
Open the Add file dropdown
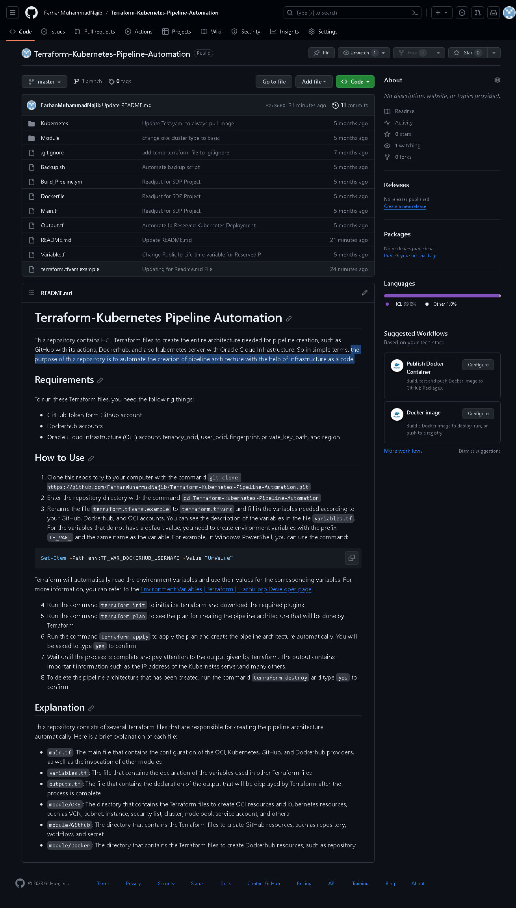314,82
